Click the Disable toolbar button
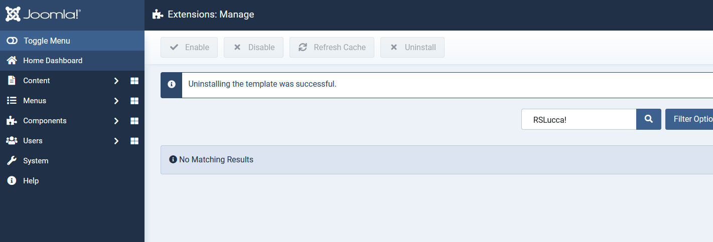 [253, 48]
